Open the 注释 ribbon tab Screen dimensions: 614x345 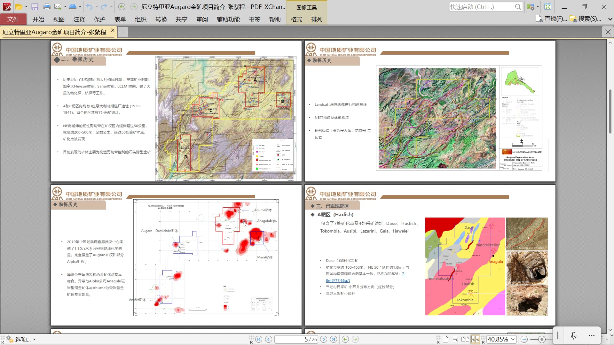79,19
